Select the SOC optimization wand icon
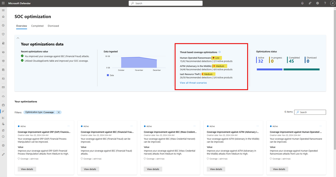Viewport: 336px width, 177px height. click(3, 111)
